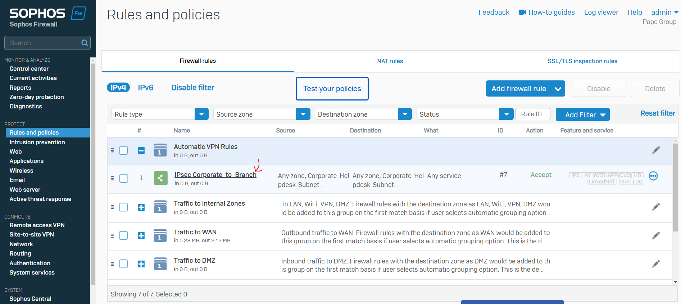This screenshot has height=304, width=681.
Task: Open SSL/TLS inspection rules tab
Action: pyautogui.click(x=582, y=61)
